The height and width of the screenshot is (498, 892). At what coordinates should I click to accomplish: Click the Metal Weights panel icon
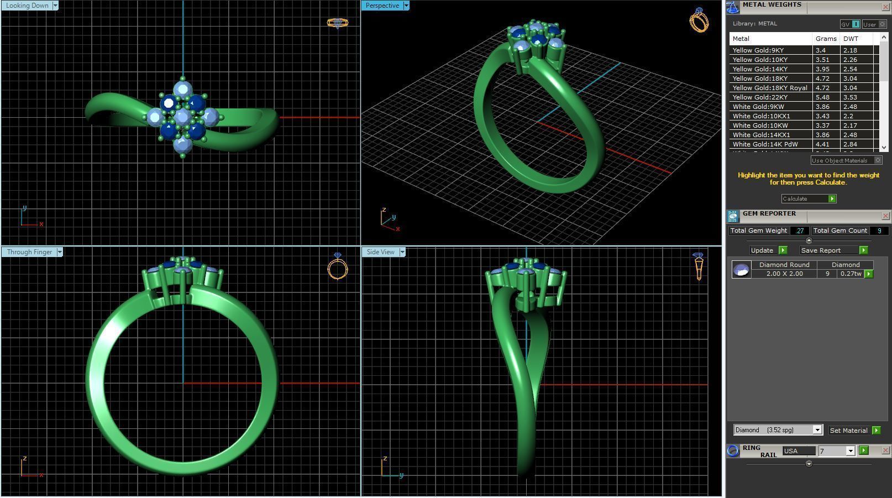732,7
